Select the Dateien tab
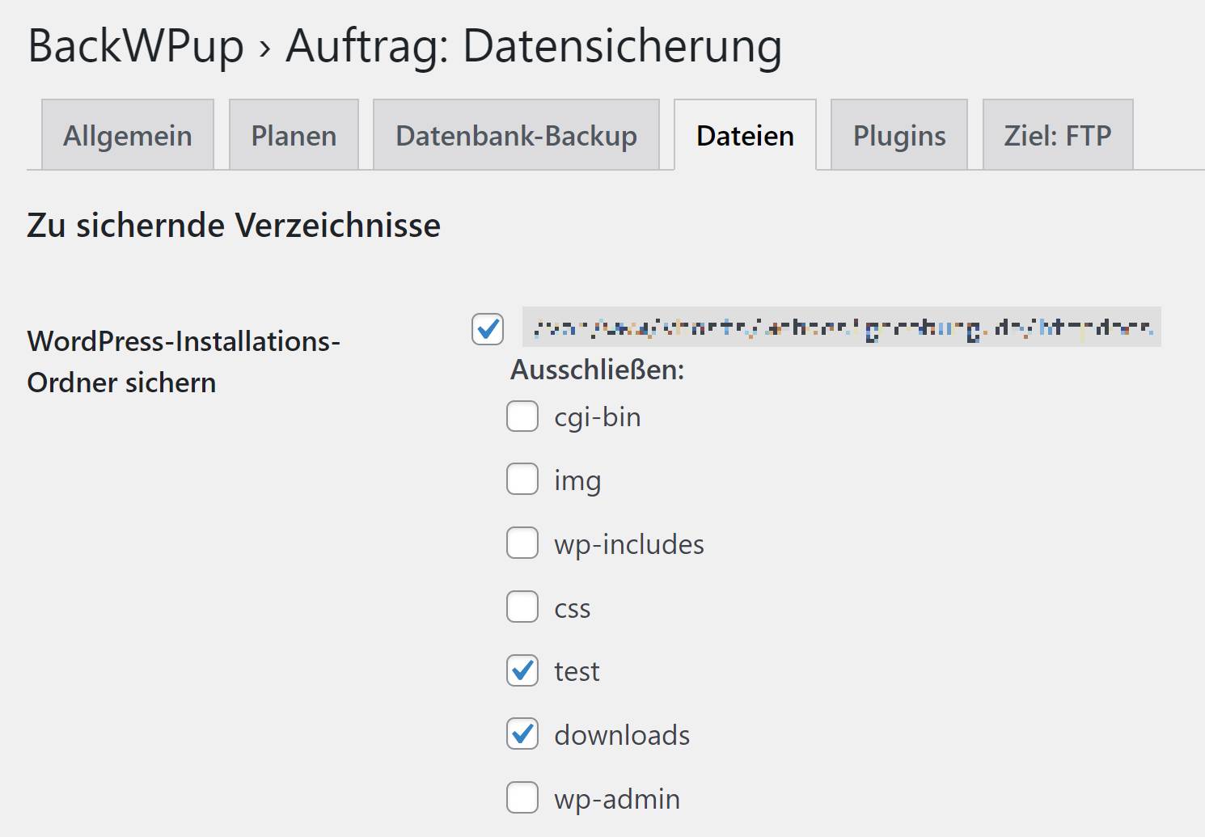The height and width of the screenshot is (837, 1205). pyautogui.click(x=745, y=135)
